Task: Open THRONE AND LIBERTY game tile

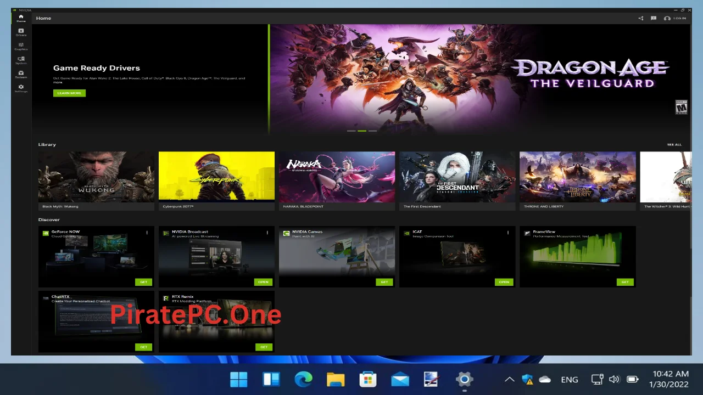Action: coord(578,181)
